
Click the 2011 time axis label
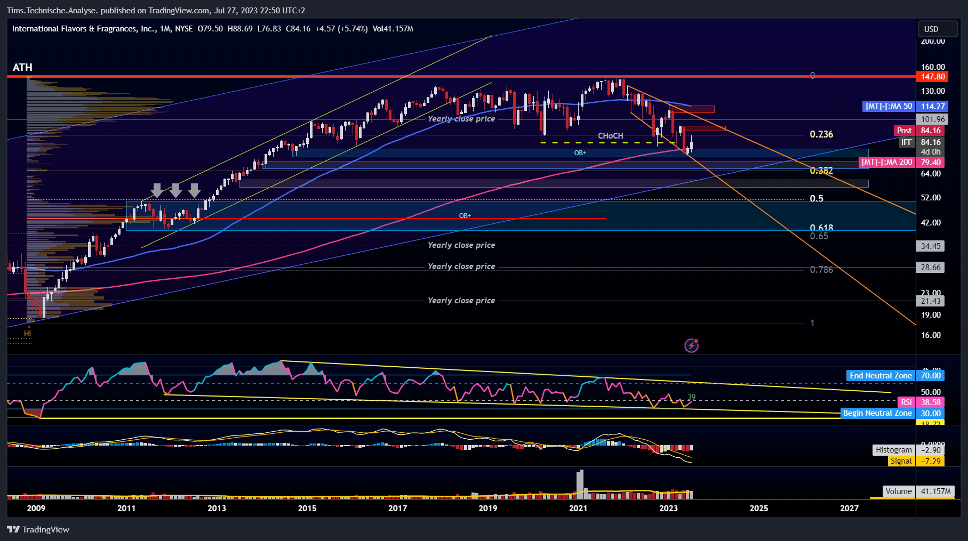tap(126, 508)
